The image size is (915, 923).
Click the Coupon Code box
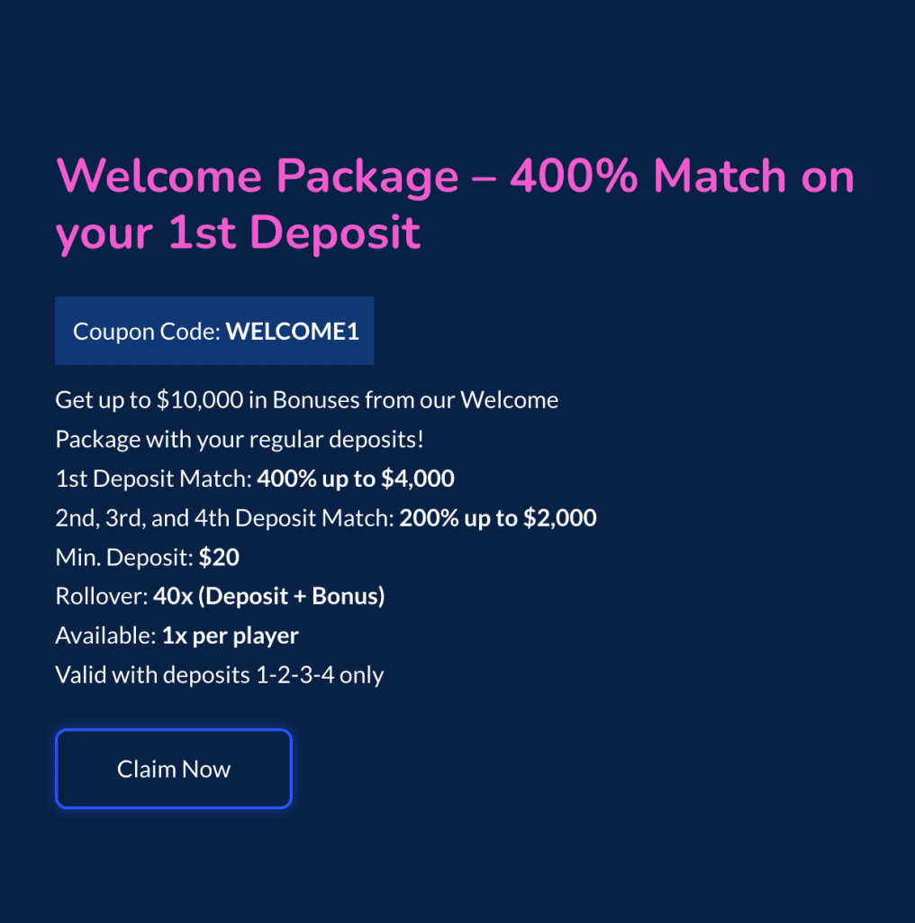214,330
